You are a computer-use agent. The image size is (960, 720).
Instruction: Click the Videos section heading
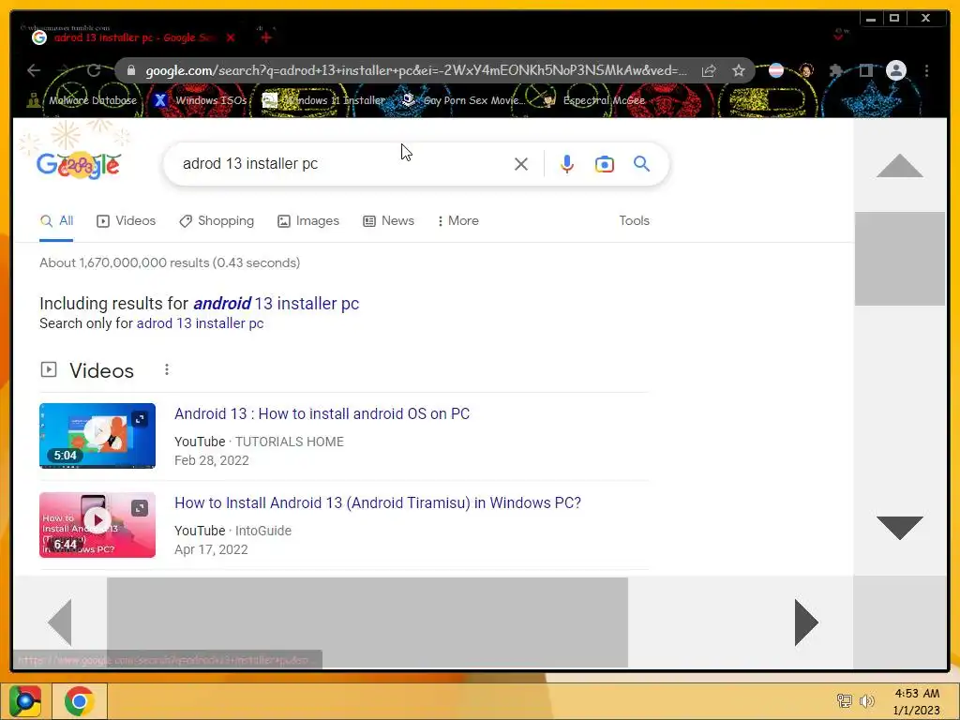click(x=101, y=370)
